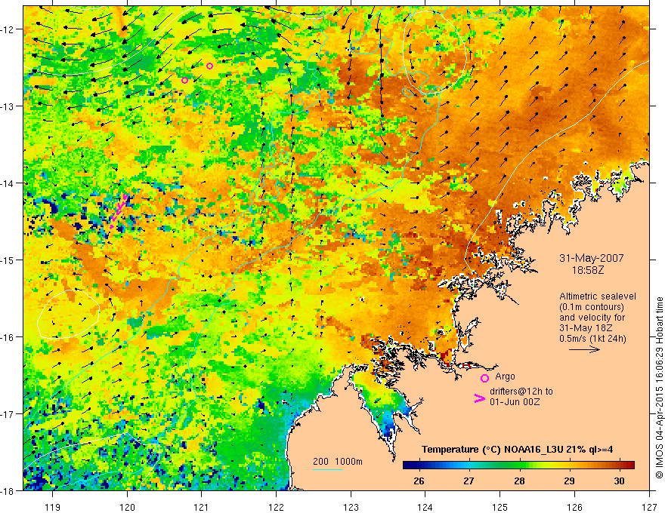Click the magenta drifter track near 120E 14.3S
This screenshot has width=665, height=513.
coord(119,210)
